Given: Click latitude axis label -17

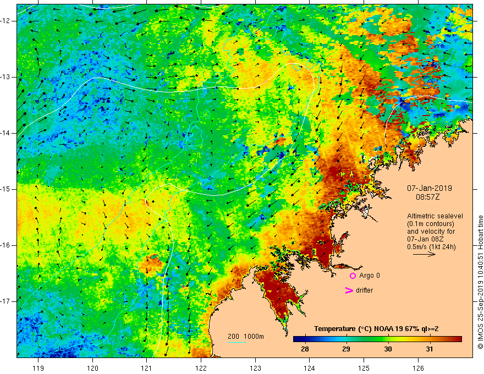Looking at the screenshot, I should 6,301.
